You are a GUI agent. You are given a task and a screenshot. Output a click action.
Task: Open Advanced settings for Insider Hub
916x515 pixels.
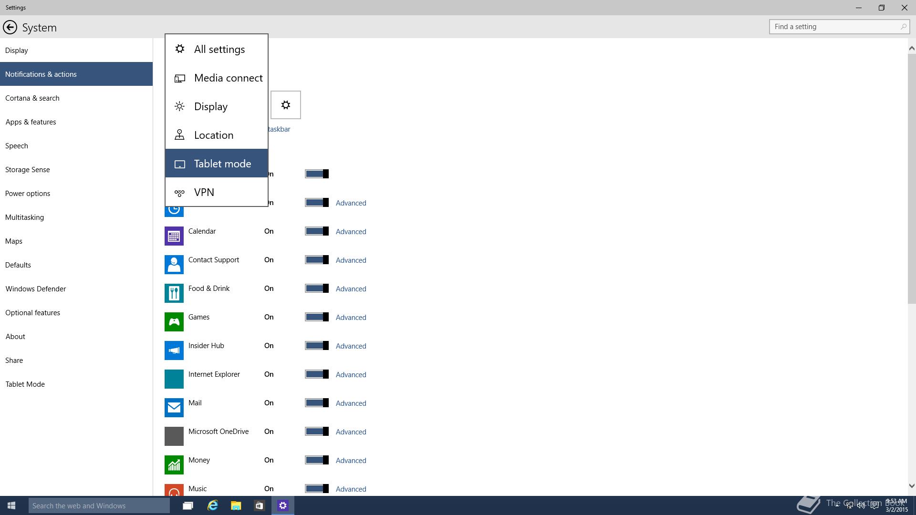pyautogui.click(x=351, y=346)
